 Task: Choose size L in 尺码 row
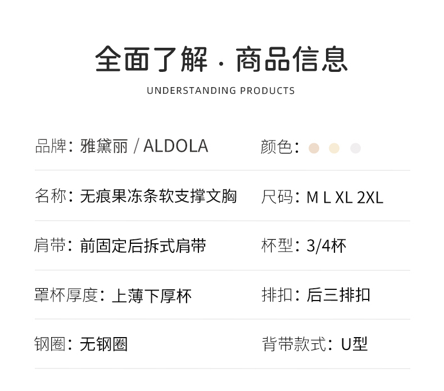pyautogui.click(x=327, y=198)
